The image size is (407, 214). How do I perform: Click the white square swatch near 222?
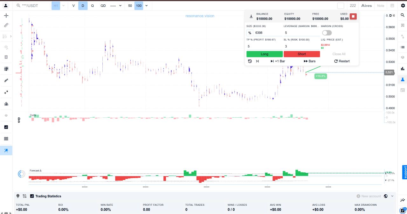(341, 6)
